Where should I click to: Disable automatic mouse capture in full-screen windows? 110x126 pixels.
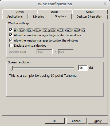[11, 30]
